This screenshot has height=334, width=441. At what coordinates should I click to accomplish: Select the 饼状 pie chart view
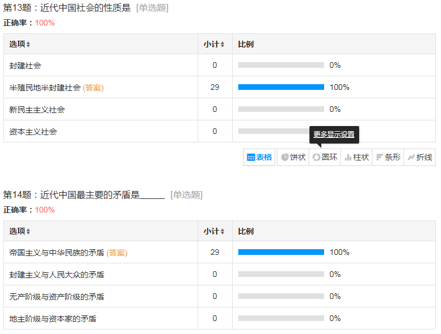(x=293, y=157)
